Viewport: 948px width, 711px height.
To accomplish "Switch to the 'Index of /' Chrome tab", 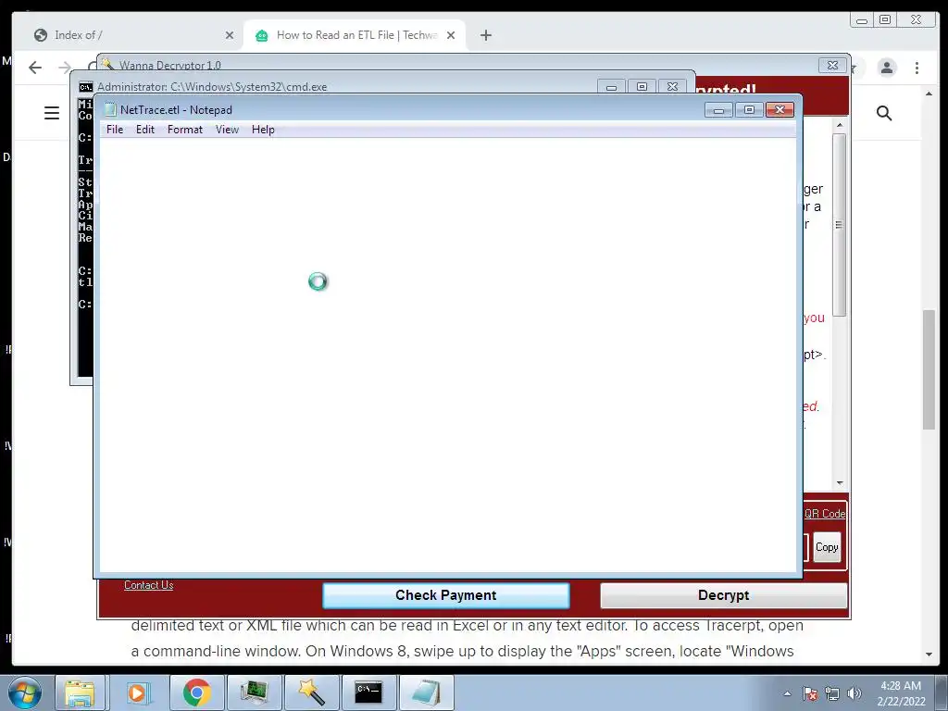I will click(127, 35).
